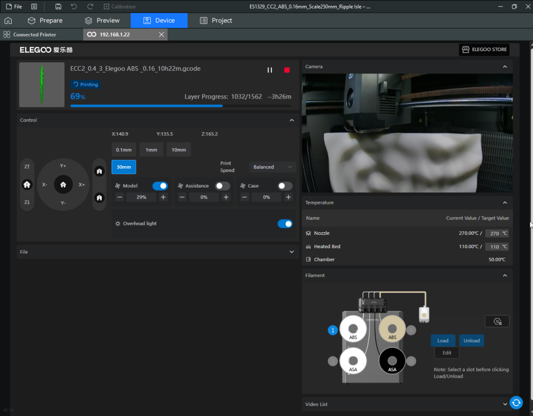The height and width of the screenshot is (416, 533).
Task: Click the Unload filament button
Action: click(x=471, y=340)
